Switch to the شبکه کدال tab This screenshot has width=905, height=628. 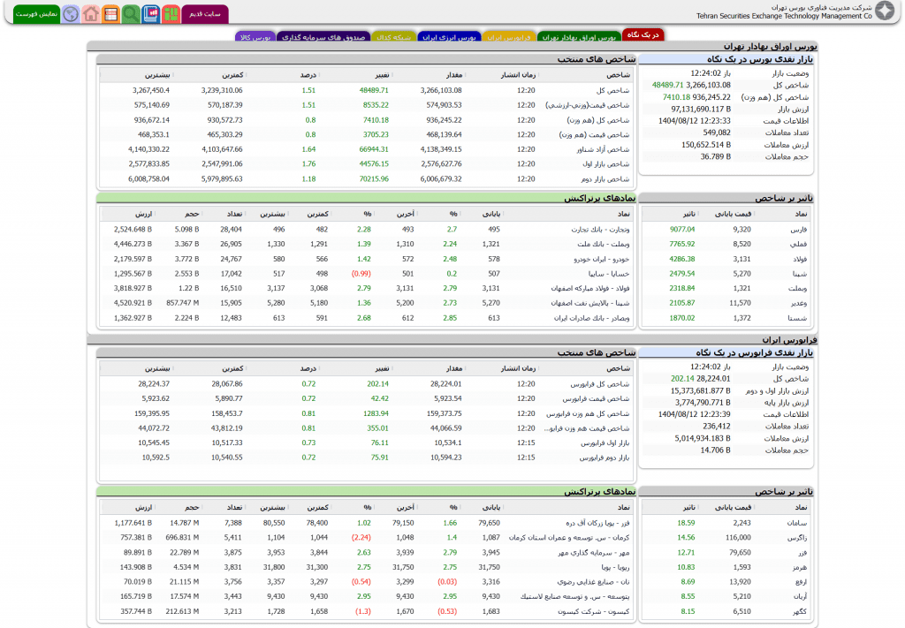point(393,37)
